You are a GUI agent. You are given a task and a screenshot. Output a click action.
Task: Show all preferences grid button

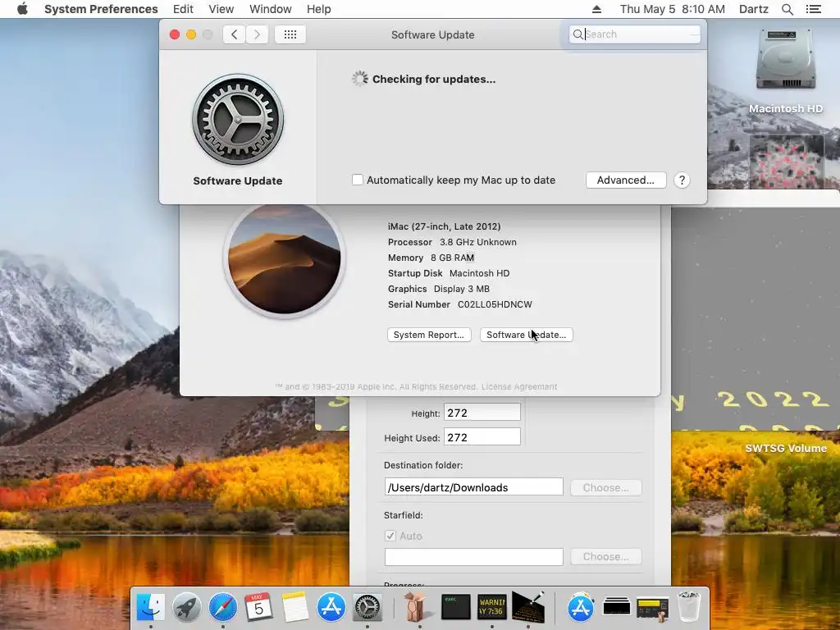pyautogui.click(x=290, y=34)
